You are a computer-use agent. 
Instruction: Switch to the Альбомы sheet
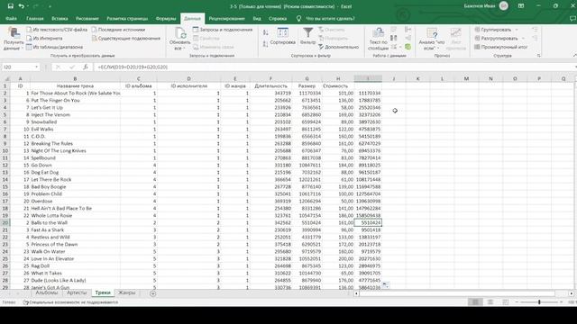click(x=47, y=292)
